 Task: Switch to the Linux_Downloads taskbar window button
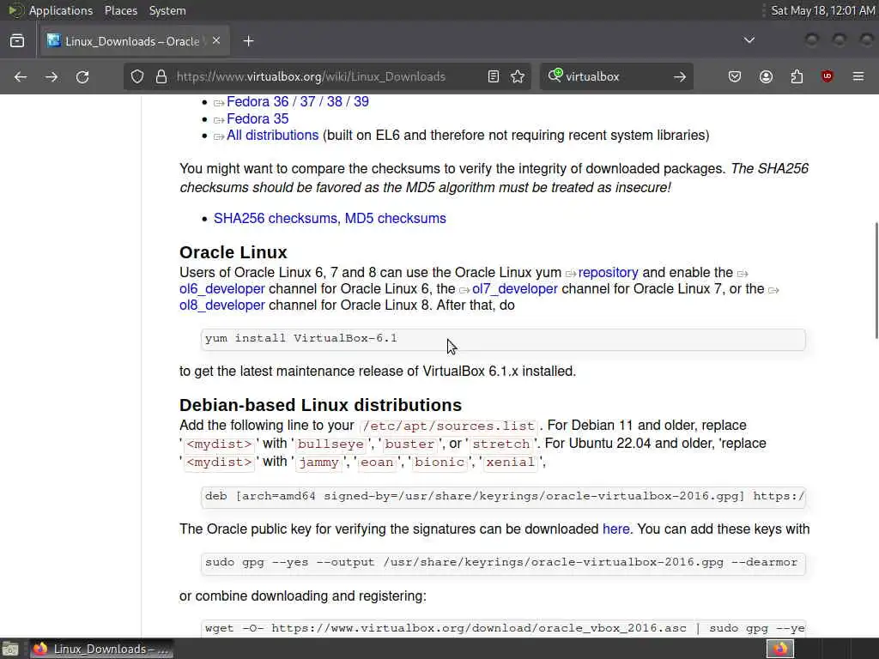coord(101,650)
